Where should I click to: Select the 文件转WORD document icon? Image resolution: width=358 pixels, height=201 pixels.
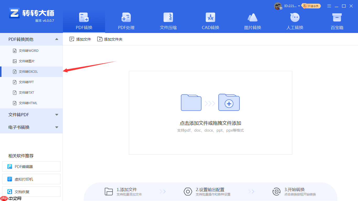point(15,51)
